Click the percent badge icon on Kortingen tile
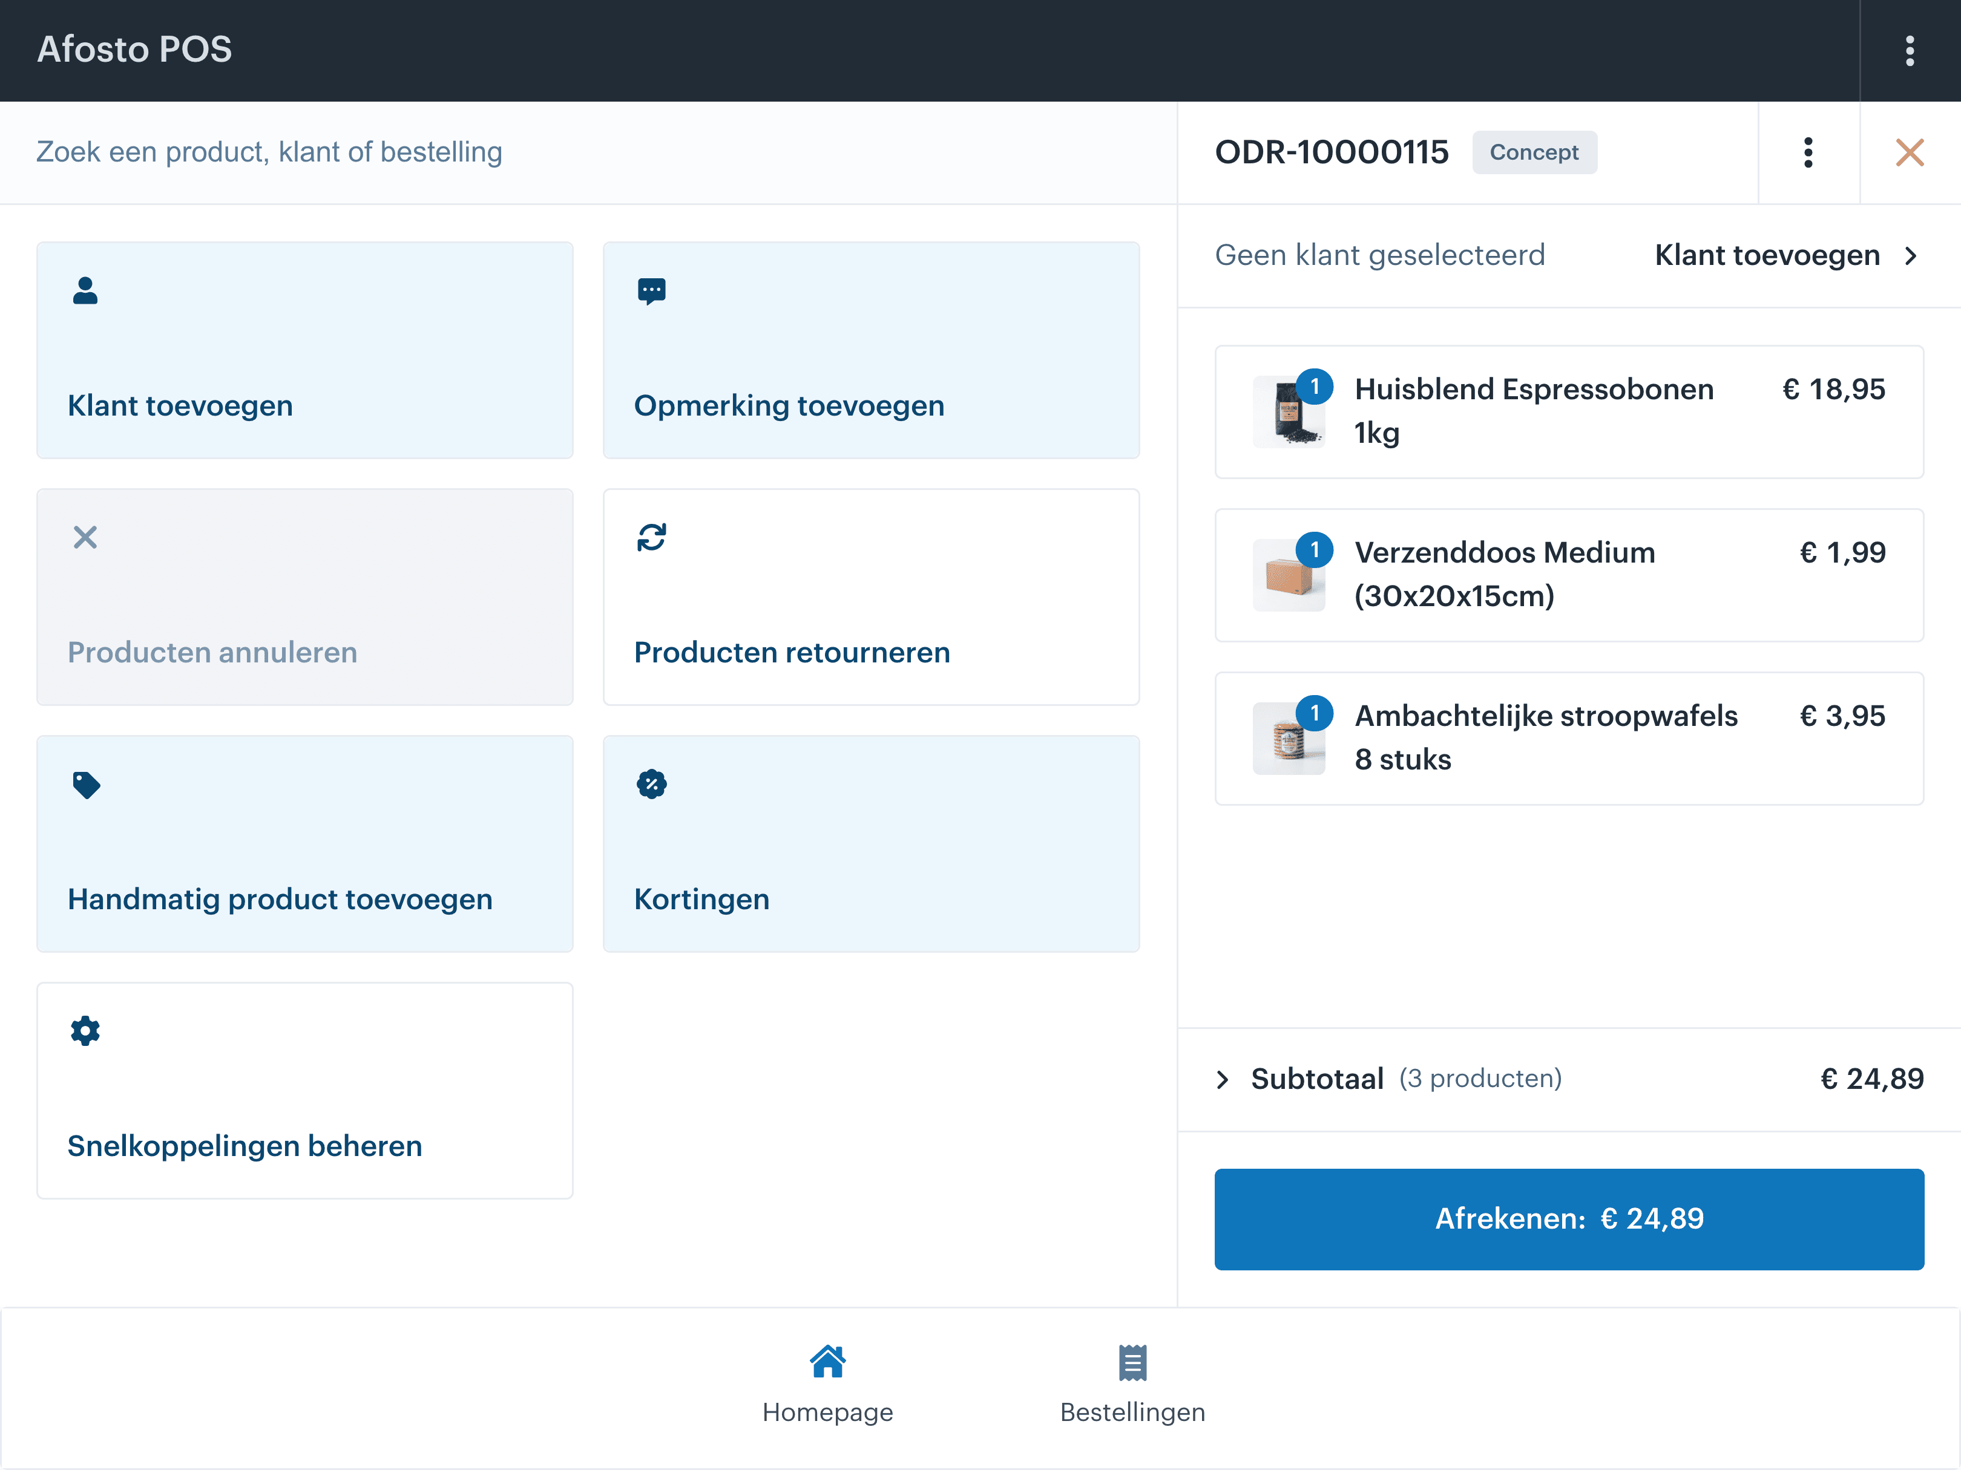This screenshot has height=1470, width=1961. [x=652, y=784]
